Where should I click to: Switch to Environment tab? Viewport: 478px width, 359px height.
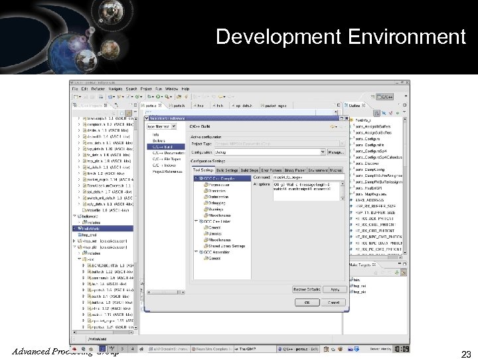coord(317,170)
